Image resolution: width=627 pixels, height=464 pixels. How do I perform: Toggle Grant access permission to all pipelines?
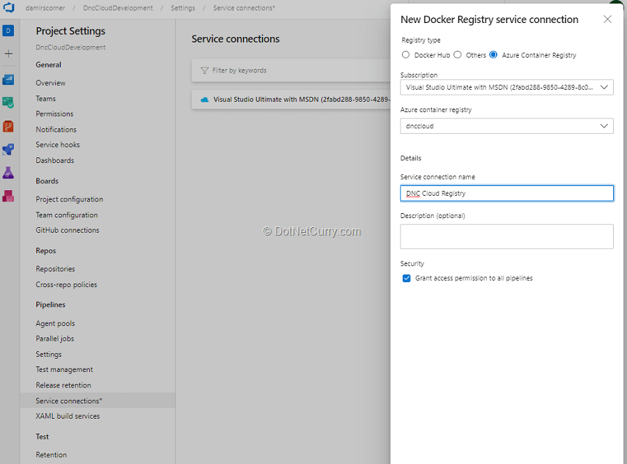(406, 279)
